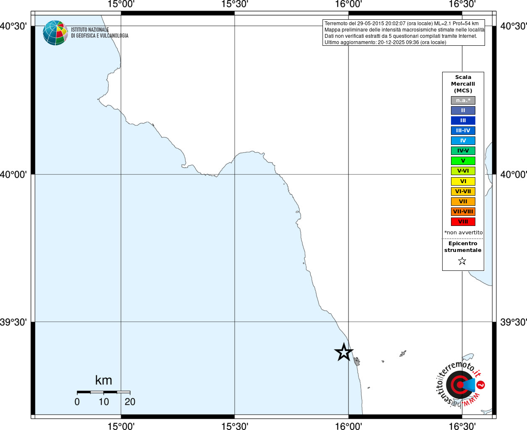
Task: Select the n.a.* gray legend swatch
Action: coord(463,100)
